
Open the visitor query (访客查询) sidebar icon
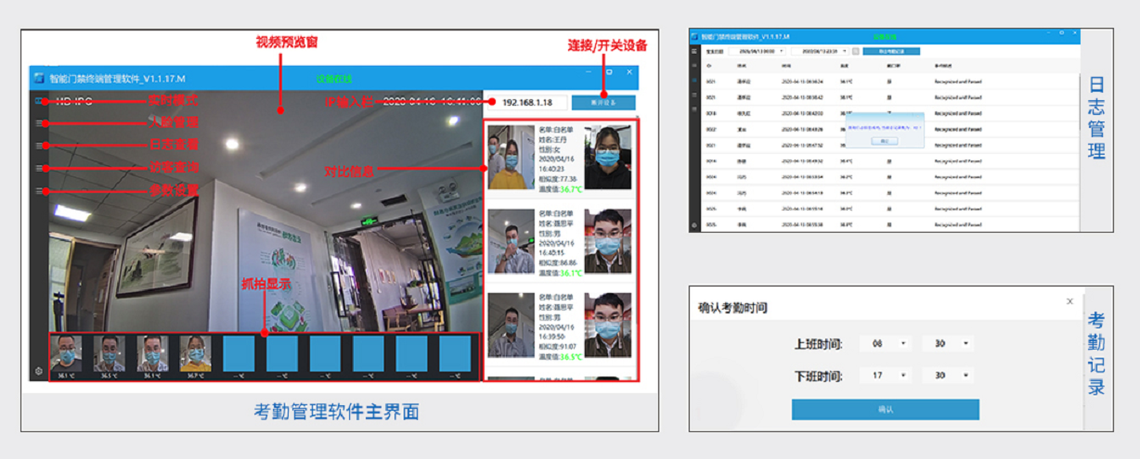(39, 169)
